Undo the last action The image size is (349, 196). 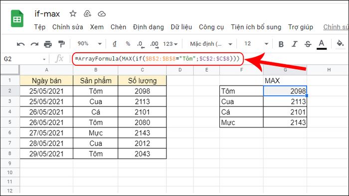21,44
